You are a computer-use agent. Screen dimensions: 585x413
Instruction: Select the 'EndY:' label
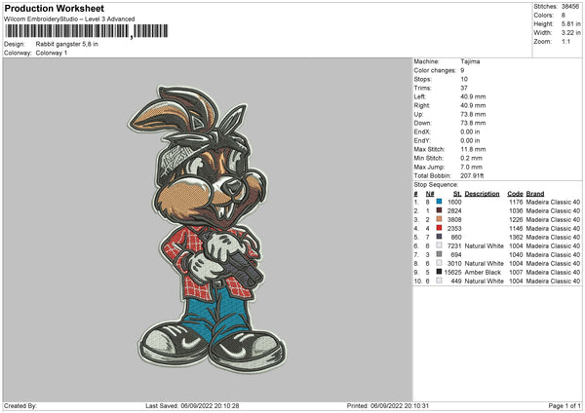point(422,140)
